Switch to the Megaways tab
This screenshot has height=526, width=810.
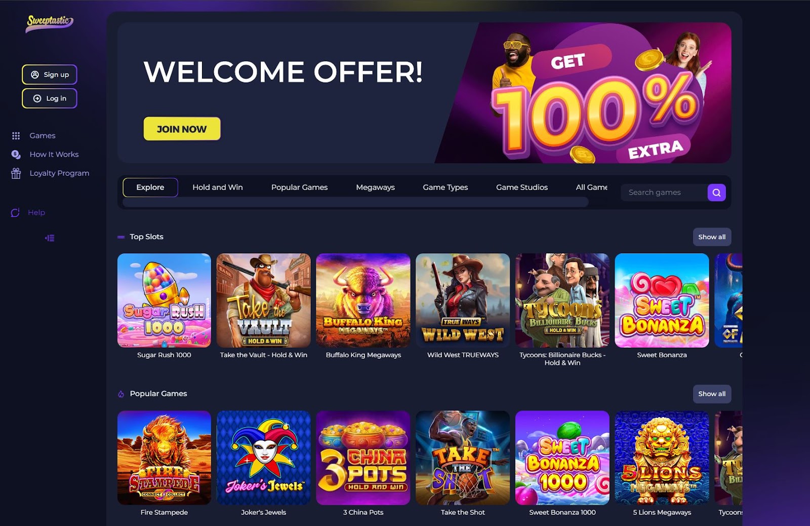click(x=375, y=187)
